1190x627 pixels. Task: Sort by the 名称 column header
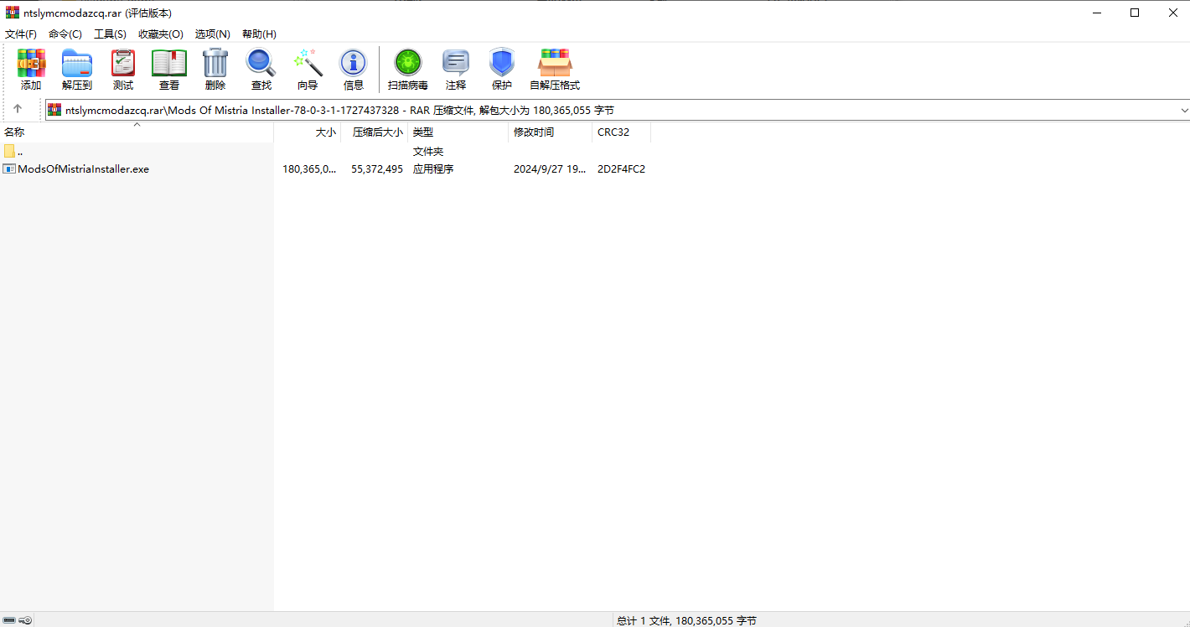(137, 132)
